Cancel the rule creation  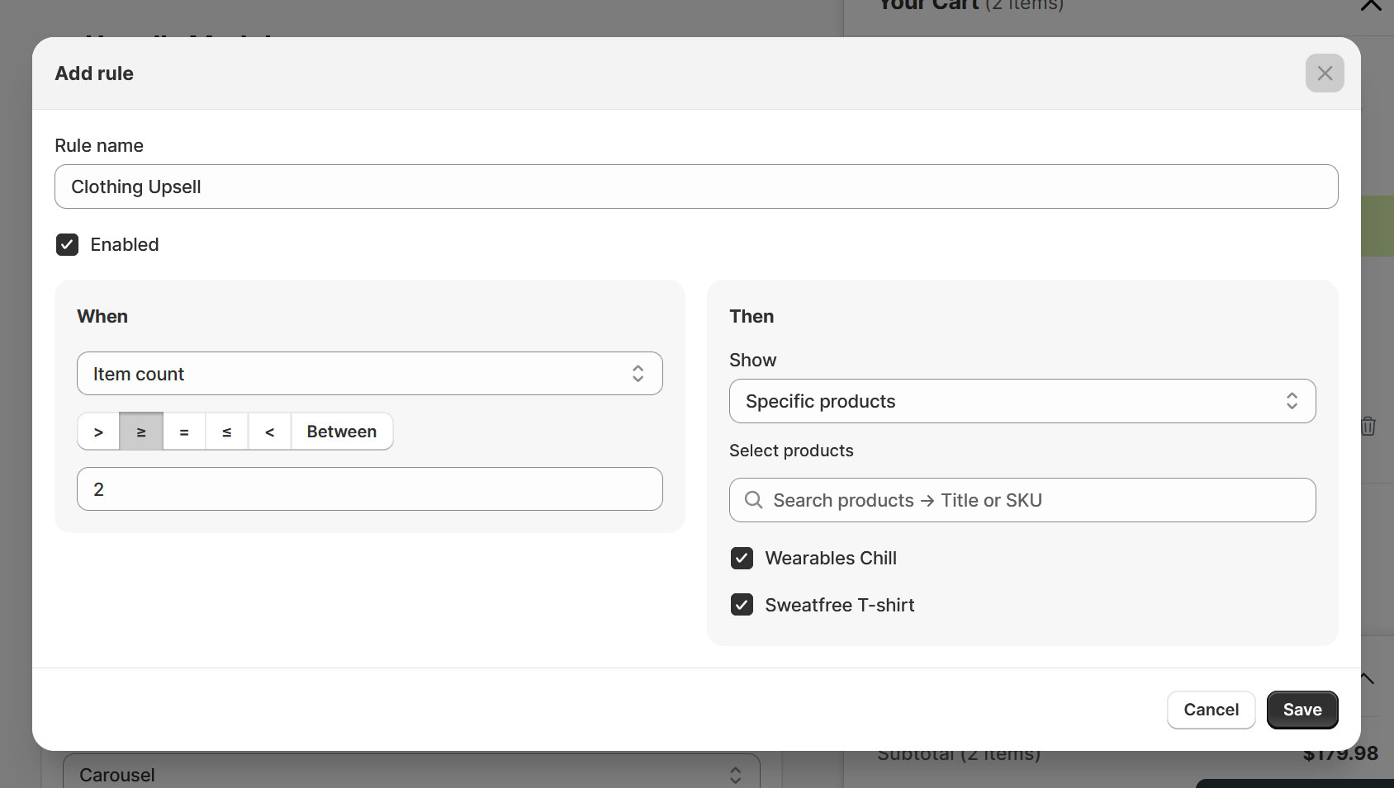click(1211, 710)
